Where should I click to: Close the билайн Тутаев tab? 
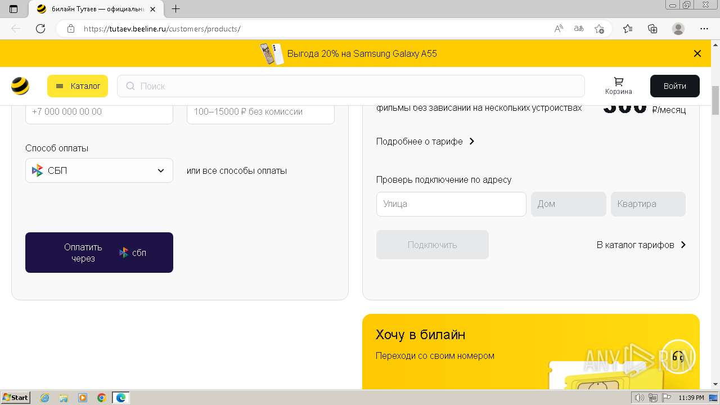click(x=152, y=9)
